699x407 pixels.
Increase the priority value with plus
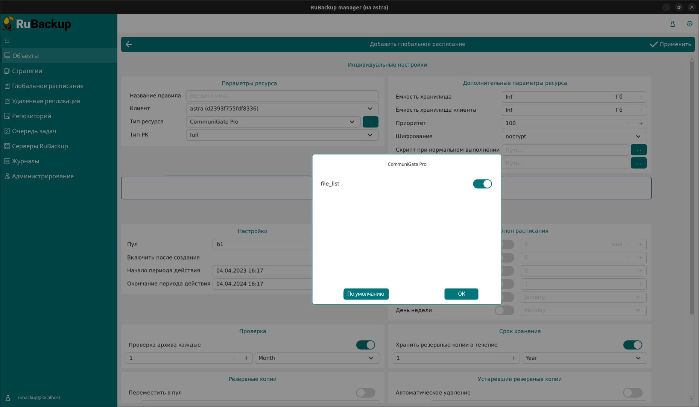click(x=641, y=123)
